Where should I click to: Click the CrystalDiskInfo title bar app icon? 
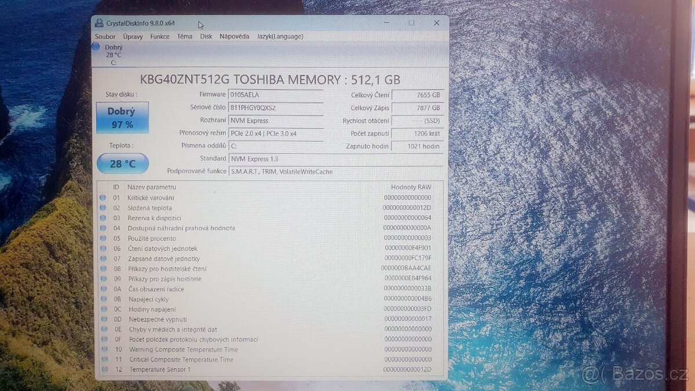(x=99, y=23)
